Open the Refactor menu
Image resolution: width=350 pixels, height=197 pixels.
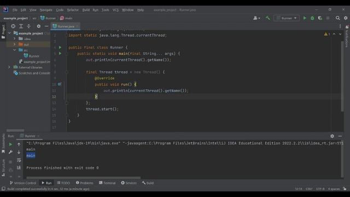73,10
